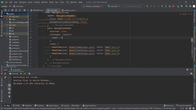Open Problems tool window button
The width and height of the screenshot is (196, 110).
pyautogui.click(x=27, y=105)
